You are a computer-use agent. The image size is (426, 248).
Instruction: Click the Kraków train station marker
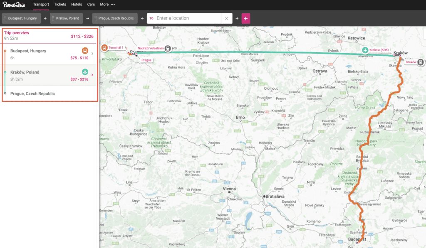(x=421, y=62)
